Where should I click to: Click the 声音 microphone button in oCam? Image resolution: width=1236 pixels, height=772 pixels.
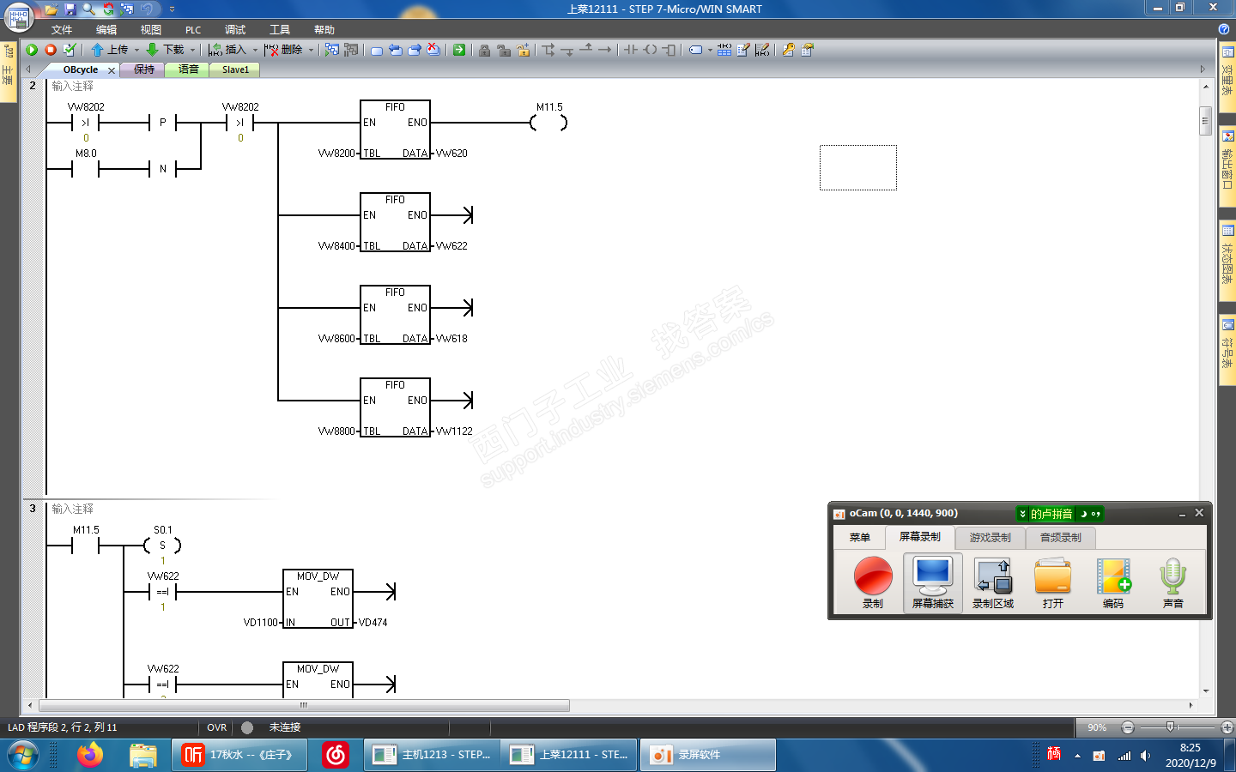click(x=1173, y=582)
